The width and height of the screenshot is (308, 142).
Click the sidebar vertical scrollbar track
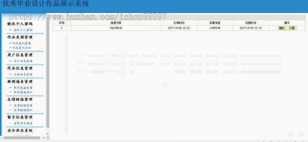(x=48, y=72)
